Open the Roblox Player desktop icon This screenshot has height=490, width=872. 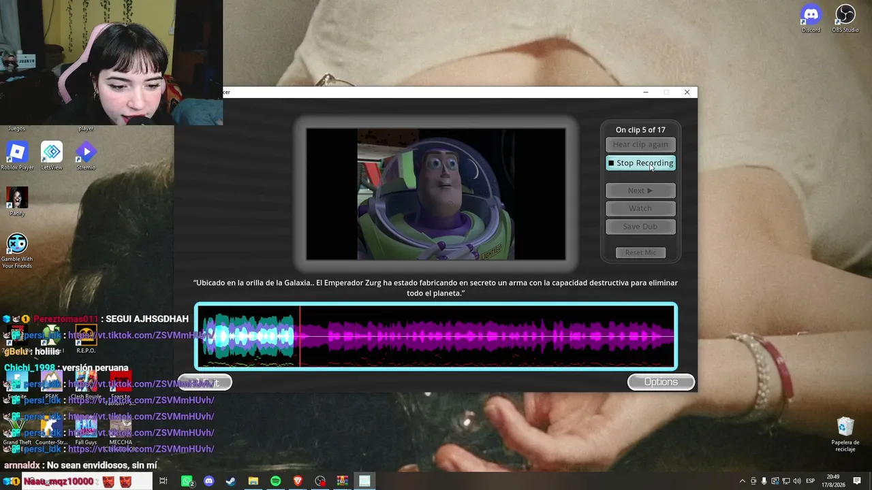click(17, 156)
